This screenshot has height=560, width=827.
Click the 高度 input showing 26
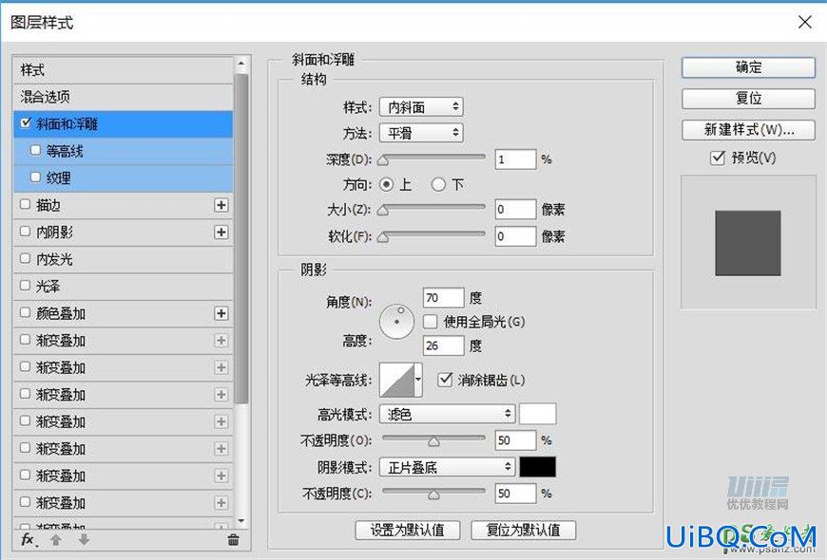tap(444, 345)
